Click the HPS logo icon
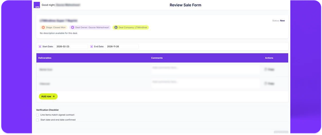Viewport: 322px width, 135px height. click(37, 5)
